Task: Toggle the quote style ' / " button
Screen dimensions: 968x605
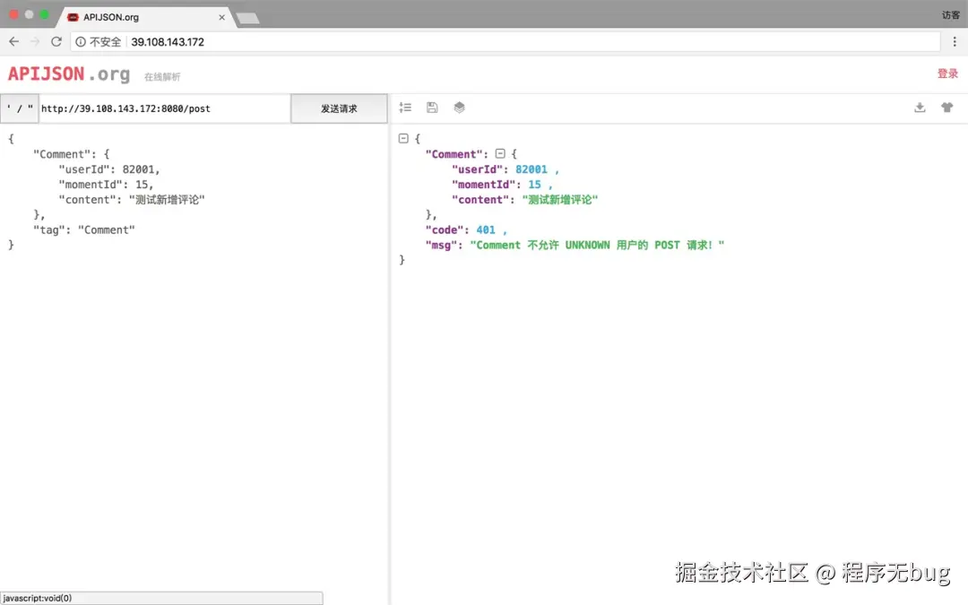Action: pyautogui.click(x=20, y=108)
